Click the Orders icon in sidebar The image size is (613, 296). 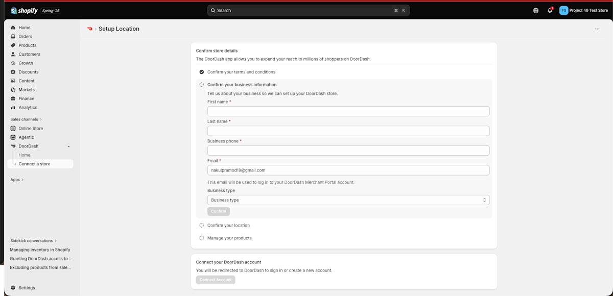[13, 36]
